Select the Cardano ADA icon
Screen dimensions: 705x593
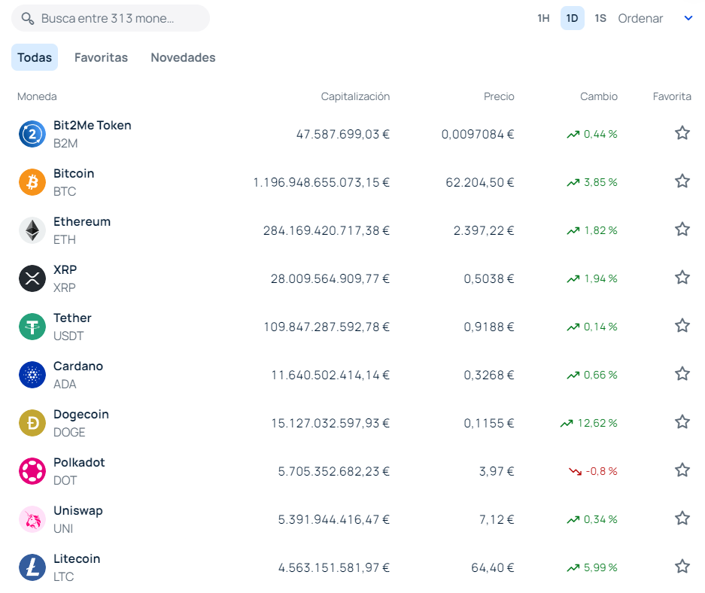[x=32, y=375]
